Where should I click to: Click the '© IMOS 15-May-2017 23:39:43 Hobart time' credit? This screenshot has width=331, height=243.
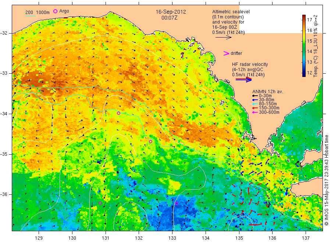(327, 180)
